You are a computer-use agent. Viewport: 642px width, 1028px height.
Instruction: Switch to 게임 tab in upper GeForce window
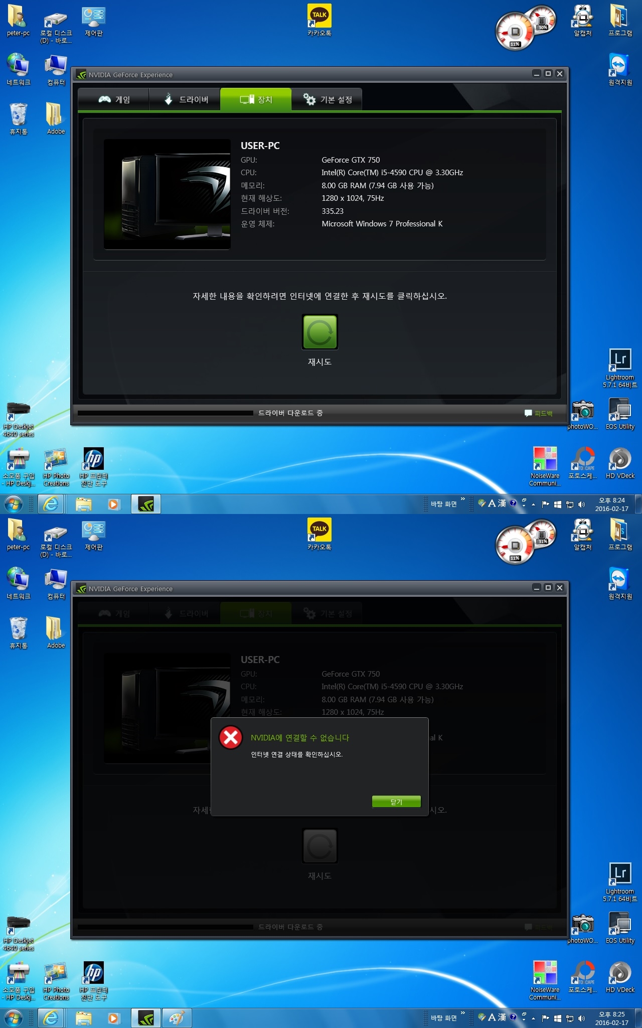point(114,99)
